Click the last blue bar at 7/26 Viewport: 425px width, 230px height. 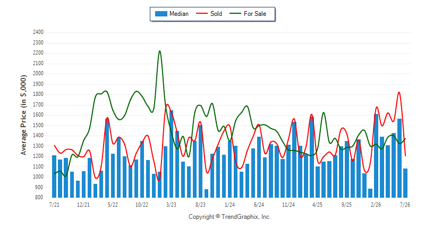click(405, 183)
